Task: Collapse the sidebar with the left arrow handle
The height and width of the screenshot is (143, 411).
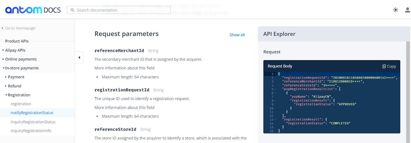Action: (79, 58)
